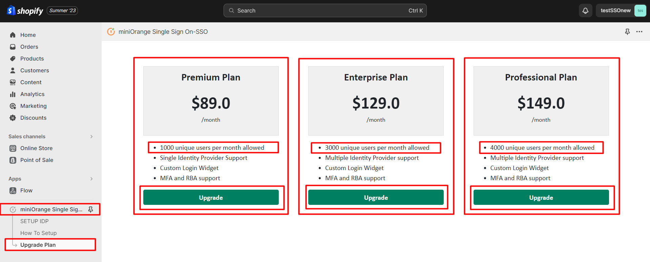Open Orders via its inbox icon

(13, 47)
